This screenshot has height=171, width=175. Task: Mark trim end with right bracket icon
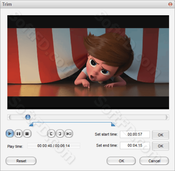click(60, 134)
